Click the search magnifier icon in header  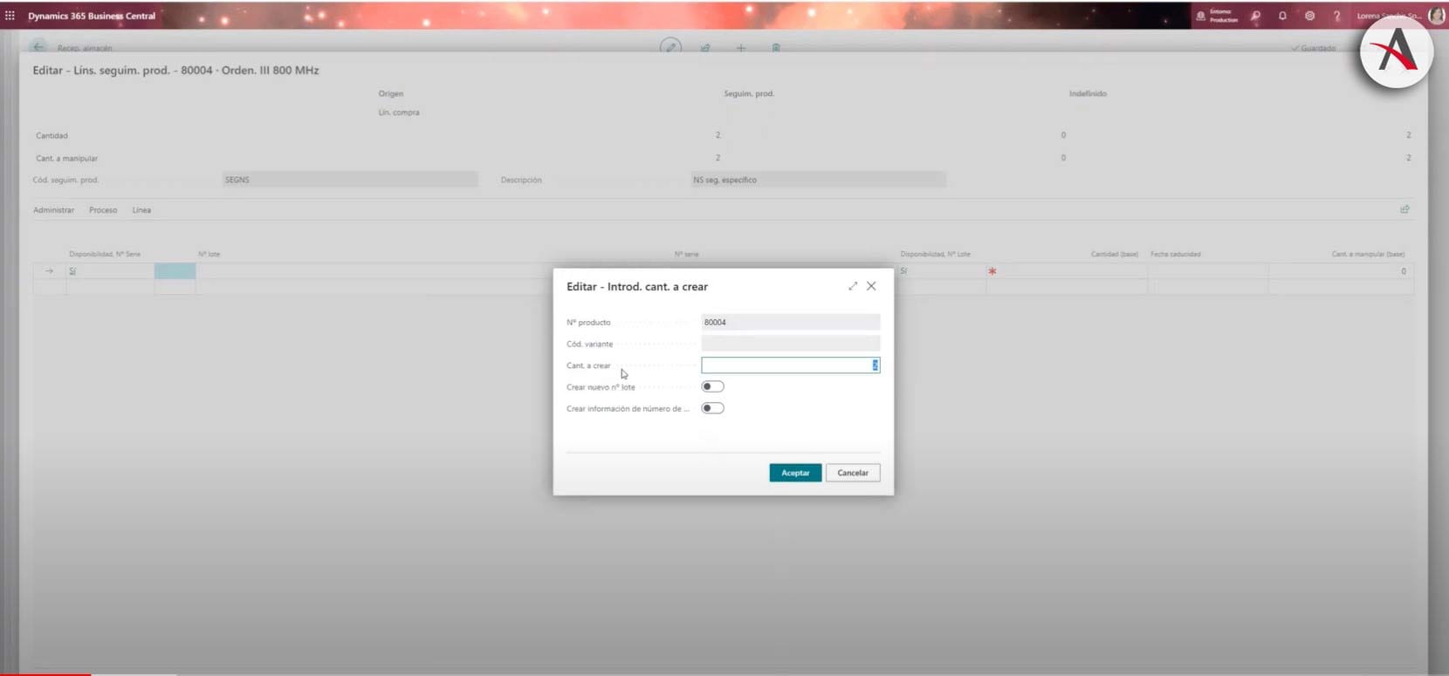(x=1255, y=16)
